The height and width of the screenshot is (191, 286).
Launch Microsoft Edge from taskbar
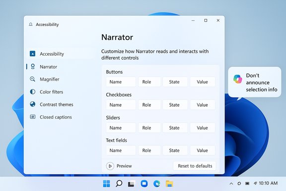click(x=157, y=184)
